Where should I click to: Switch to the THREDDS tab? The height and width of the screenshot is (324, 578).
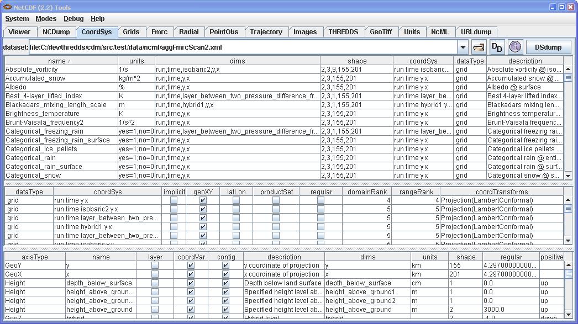pos(343,32)
